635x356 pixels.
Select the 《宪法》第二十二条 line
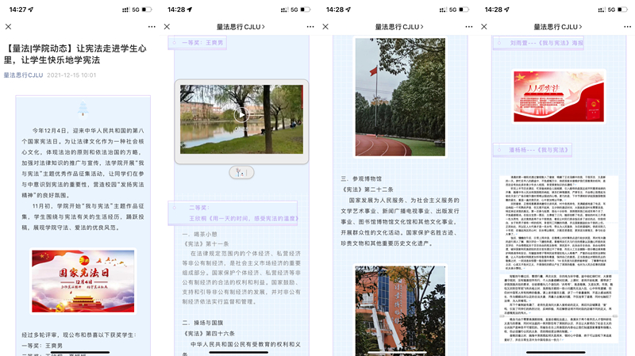pos(368,189)
